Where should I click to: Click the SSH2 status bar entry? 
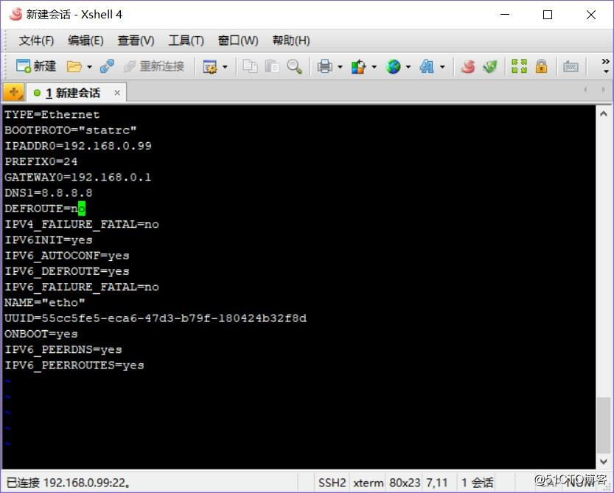tap(332, 483)
